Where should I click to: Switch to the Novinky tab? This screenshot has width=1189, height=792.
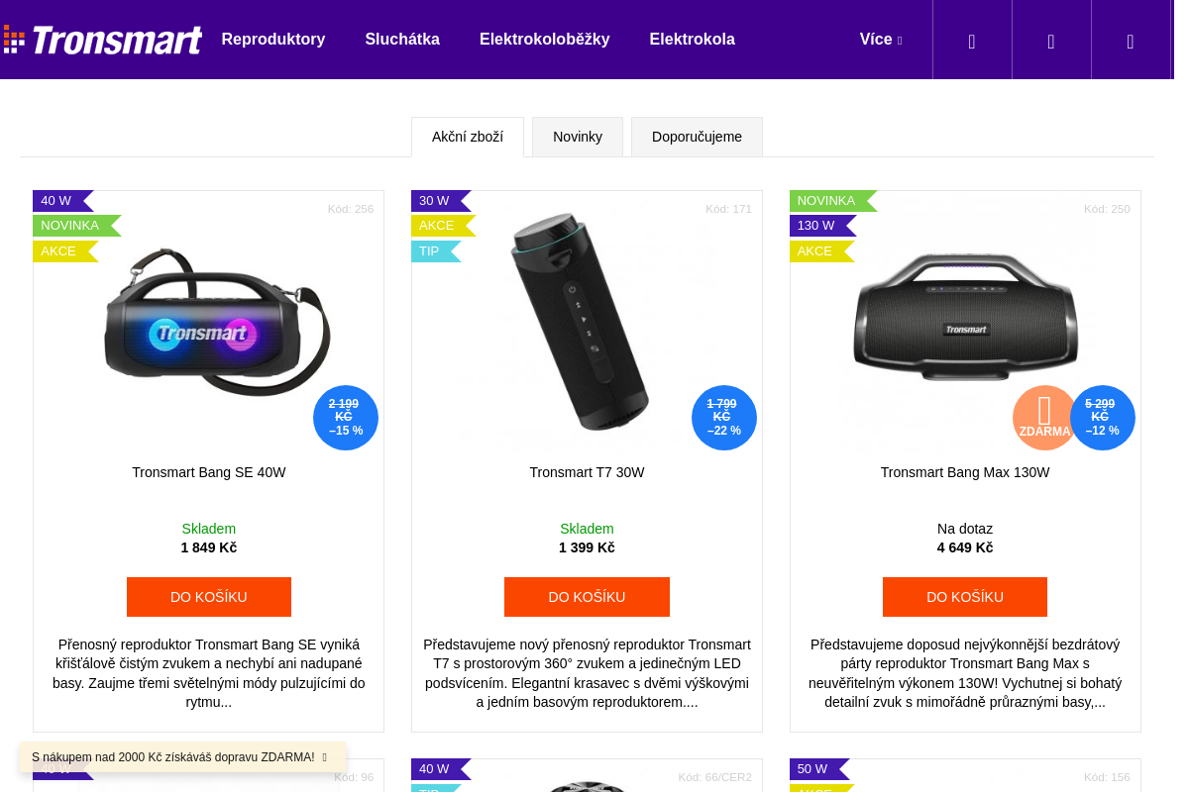point(578,137)
